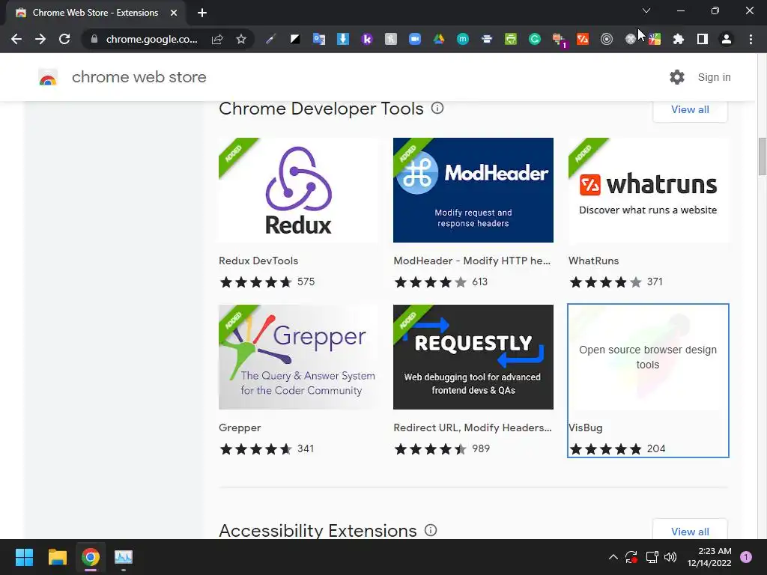Open the Grepper extension thumbnail
Image resolution: width=767 pixels, height=575 pixels.
299,357
